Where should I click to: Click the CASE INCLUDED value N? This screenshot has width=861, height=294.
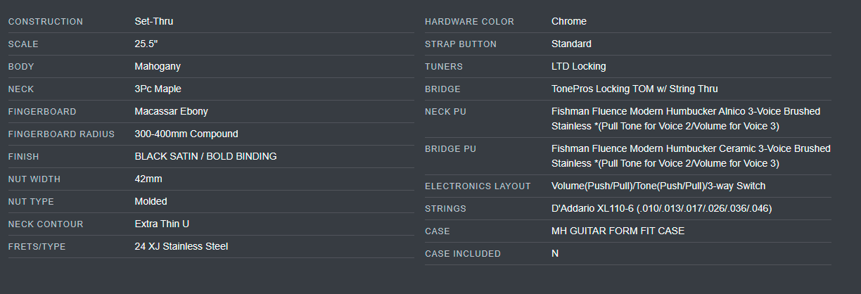point(555,253)
